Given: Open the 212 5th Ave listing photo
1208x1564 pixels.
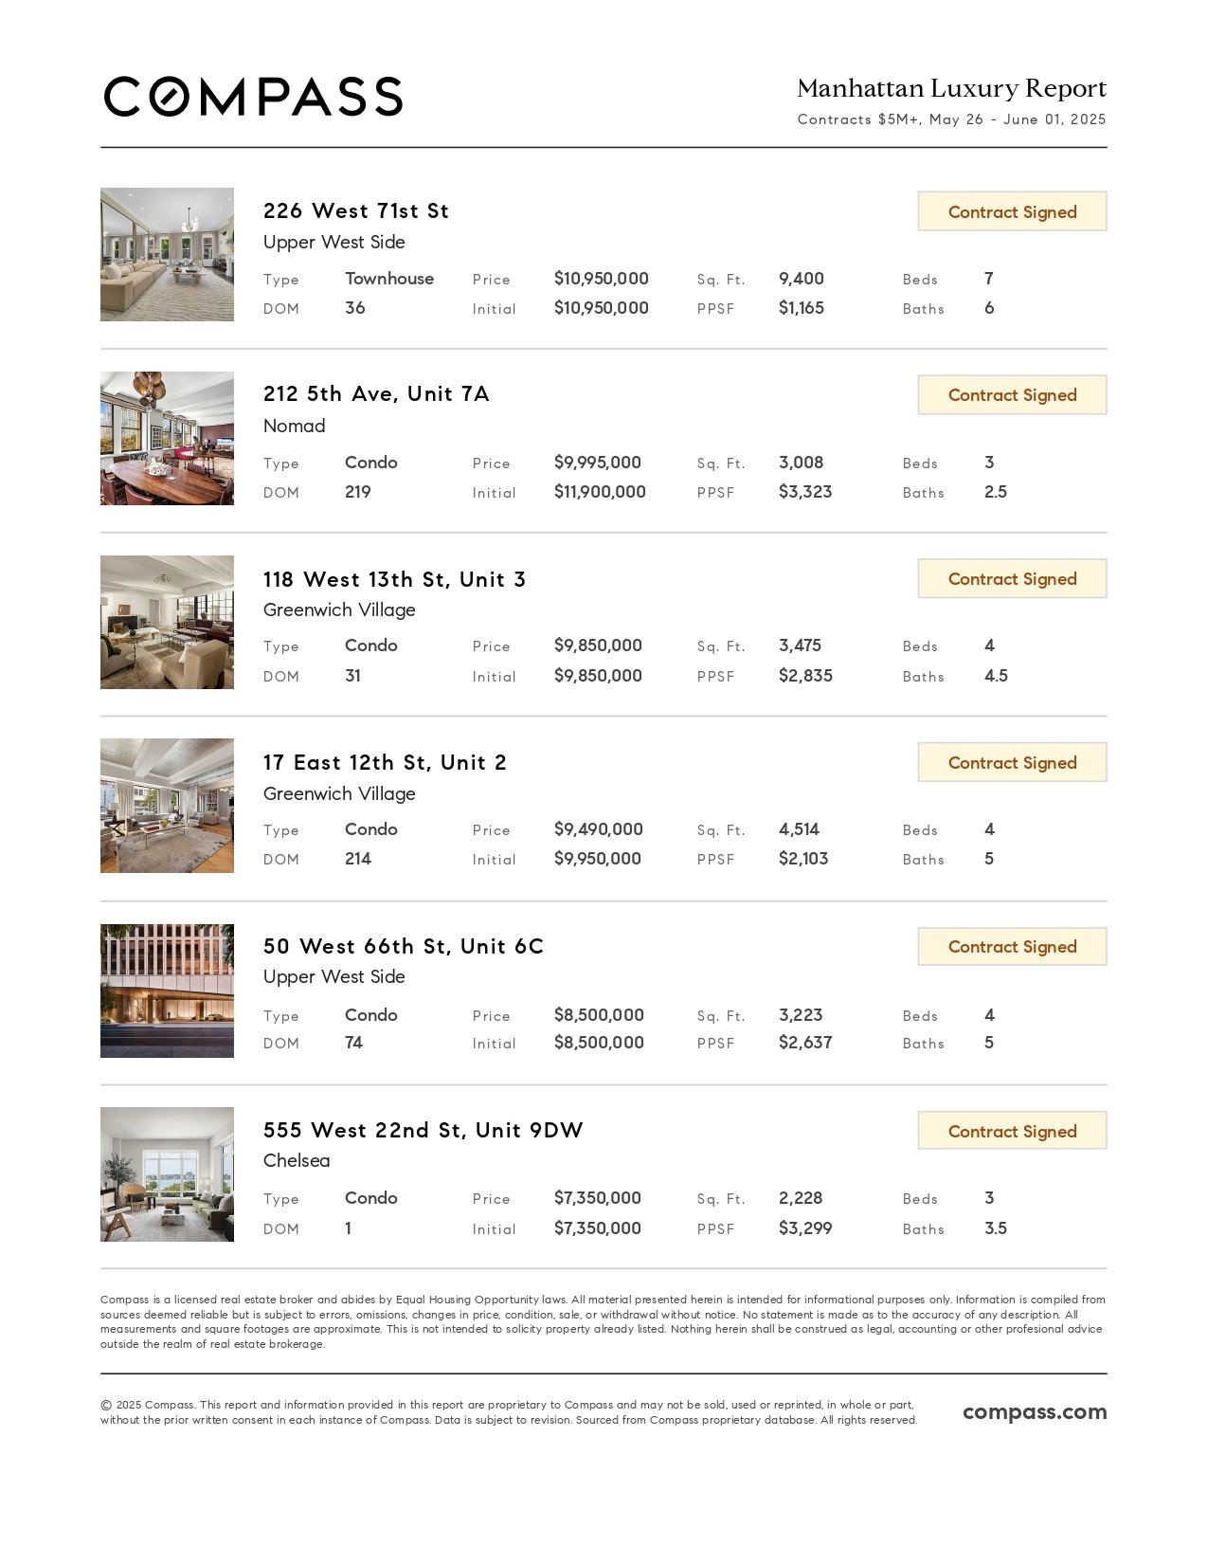Looking at the screenshot, I should [x=167, y=438].
